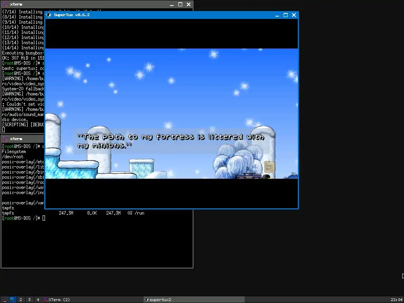Select the active workspace 1 desktop icon
Screen dimensions: 404x303
[x=11, y=299]
